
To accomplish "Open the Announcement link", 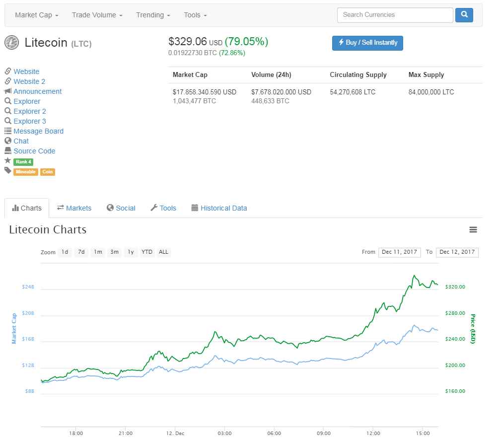I will point(37,91).
